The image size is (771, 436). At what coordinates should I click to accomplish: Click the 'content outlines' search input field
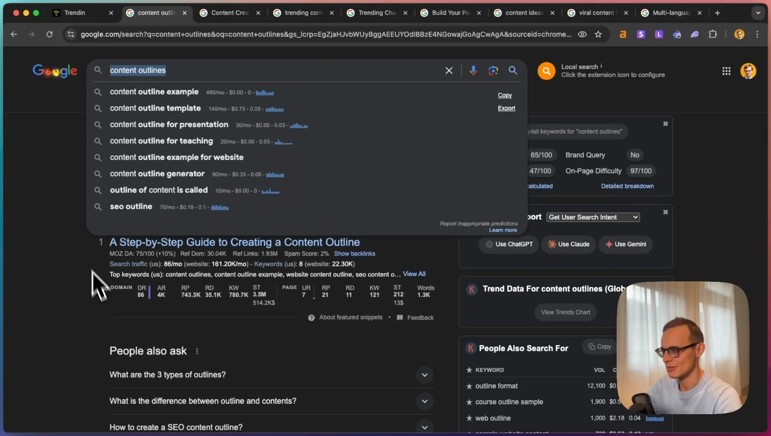275,70
